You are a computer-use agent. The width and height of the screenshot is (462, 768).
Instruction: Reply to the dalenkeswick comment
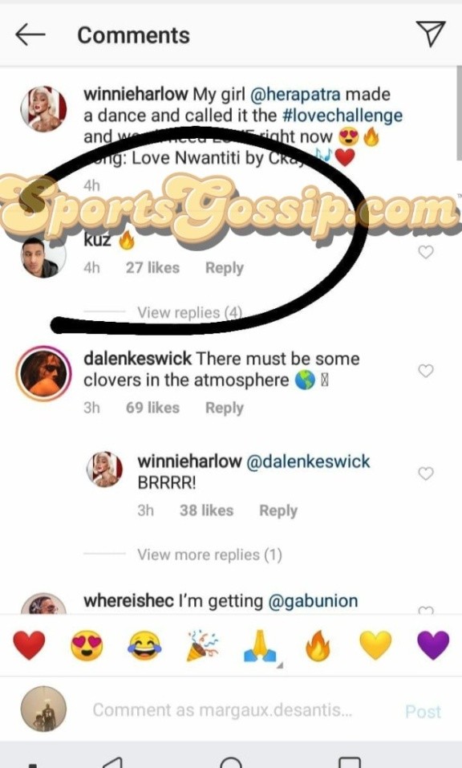click(x=224, y=408)
